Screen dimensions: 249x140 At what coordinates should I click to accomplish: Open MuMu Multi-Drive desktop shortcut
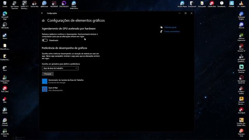coord(74,5)
